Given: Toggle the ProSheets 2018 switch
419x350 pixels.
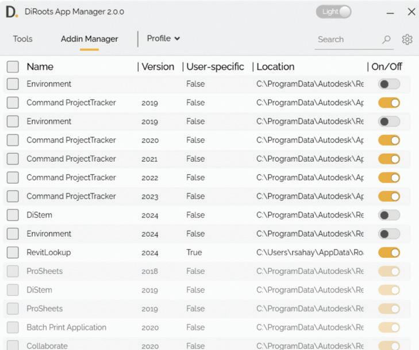Looking at the screenshot, I should 389,272.
